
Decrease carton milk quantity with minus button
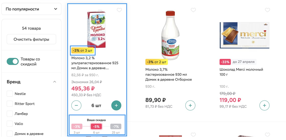pos(76,106)
